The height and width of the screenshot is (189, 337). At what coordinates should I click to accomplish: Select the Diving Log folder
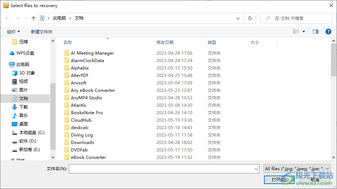coord(79,135)
